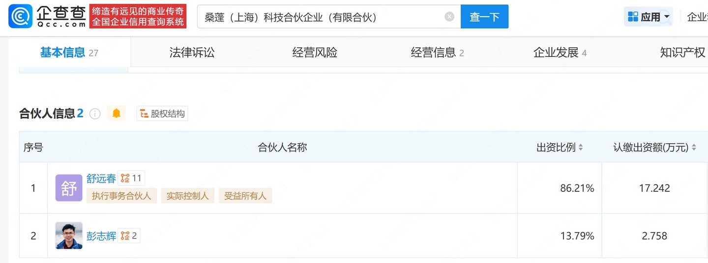Click the 查一下 search button
The height and width of the screenshot is (263, 708).
coord(484,17)
